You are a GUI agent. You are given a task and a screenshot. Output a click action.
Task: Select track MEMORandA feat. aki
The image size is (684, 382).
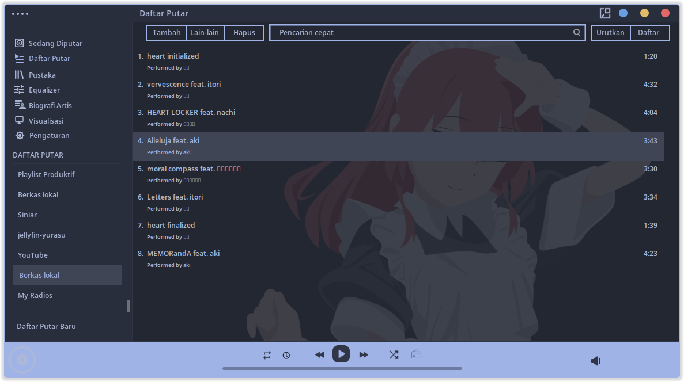398,259
